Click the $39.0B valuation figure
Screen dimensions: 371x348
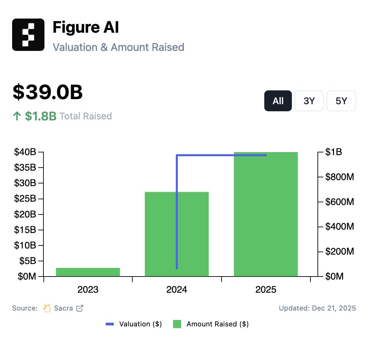[47, 92]
